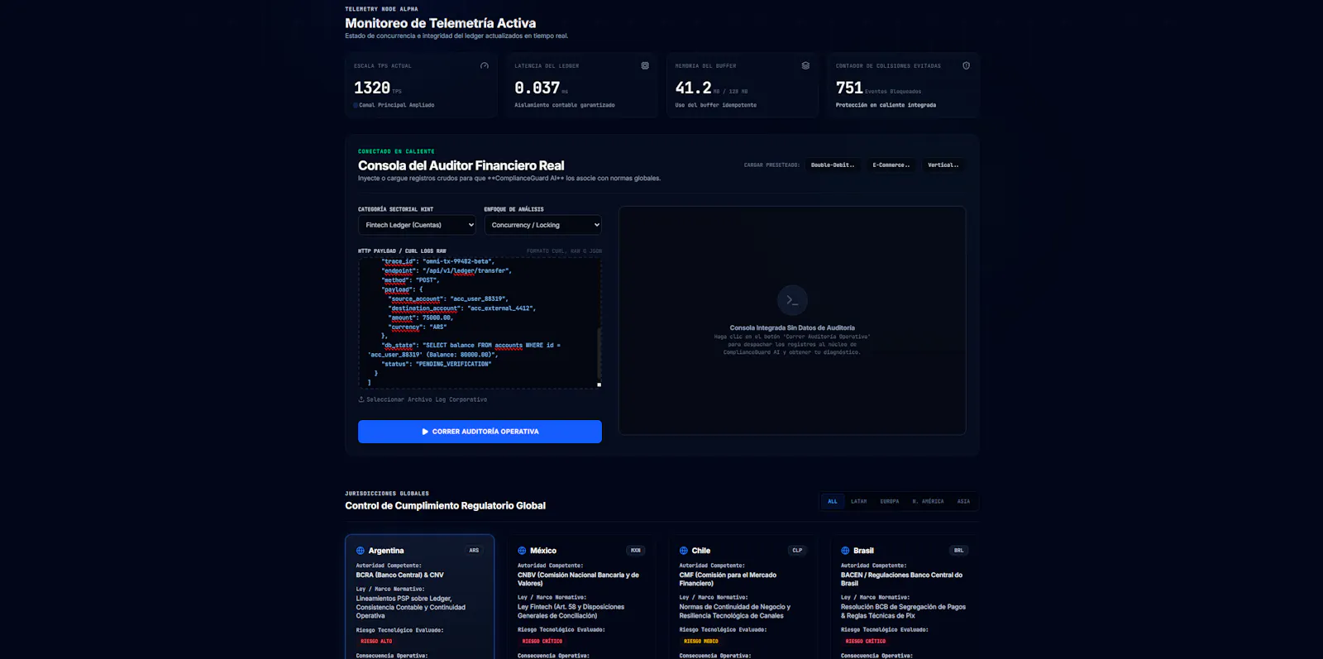
Task: Click the globe icon on México card
Action: 522,551
